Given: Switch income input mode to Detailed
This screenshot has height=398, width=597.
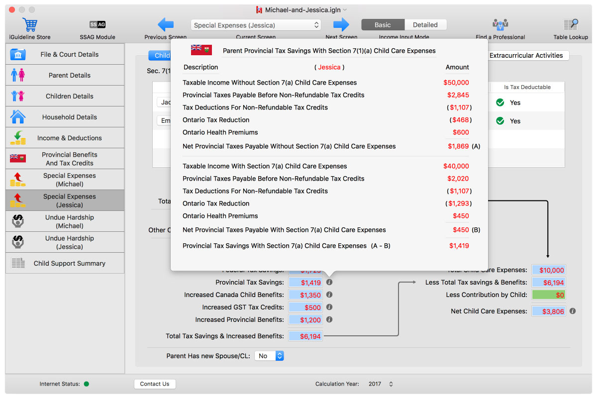Looking at the screenshot, I should pyautogui.click(x=425, y=25).
